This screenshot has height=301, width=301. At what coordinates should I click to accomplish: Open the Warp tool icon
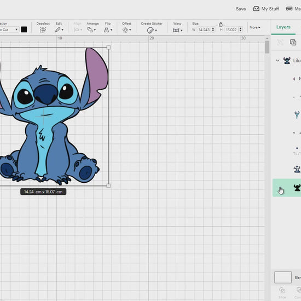click(176, 30)
